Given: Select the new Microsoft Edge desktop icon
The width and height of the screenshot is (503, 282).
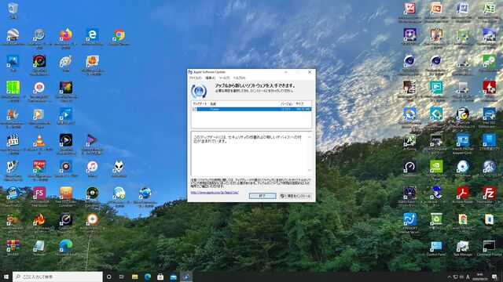Looking at the screenshot, I should click(x=66, y=246).
